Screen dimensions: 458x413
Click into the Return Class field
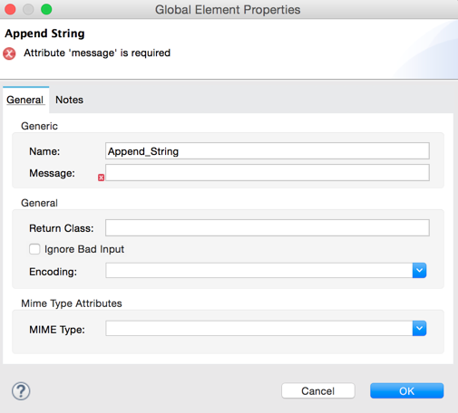(268, 228)
